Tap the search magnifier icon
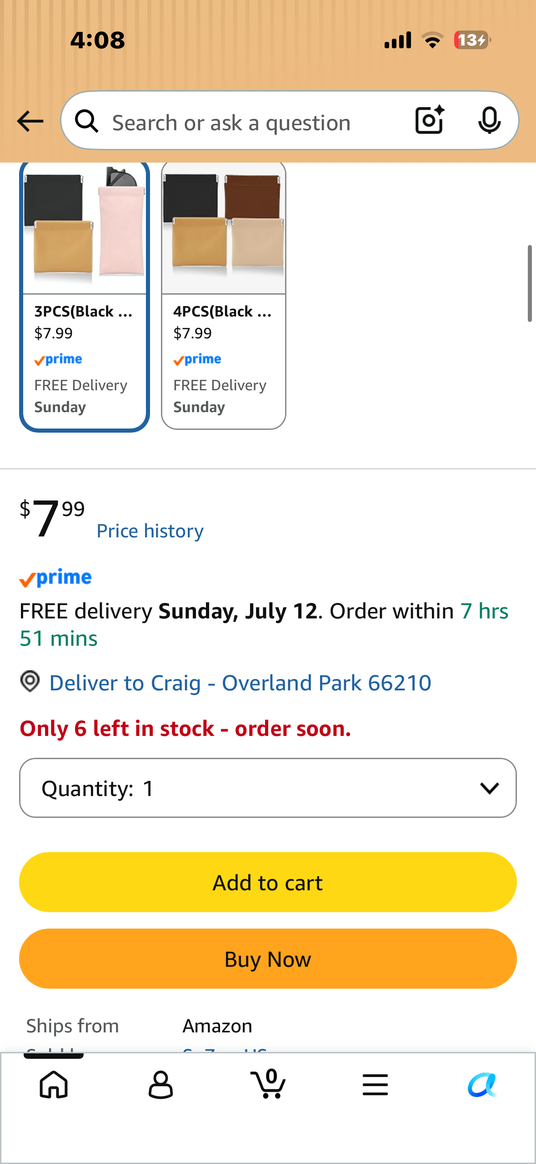The image size is (536, 1164). [86, 121]
